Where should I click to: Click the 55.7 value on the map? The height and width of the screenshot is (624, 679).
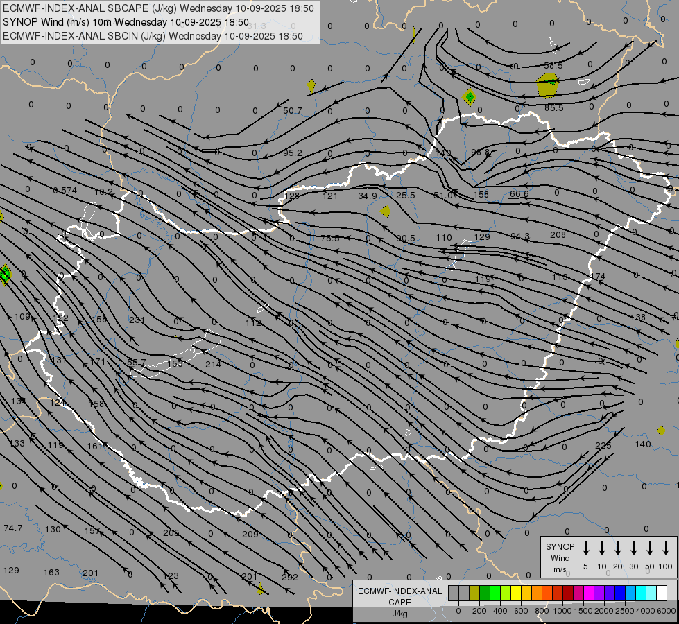click(137, 362)
